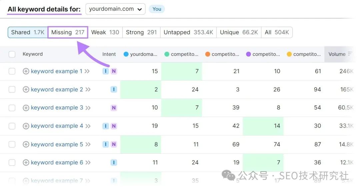Click plus icon beside keyword example 1
Screen dimensions: 360x190
click(26, 71)
